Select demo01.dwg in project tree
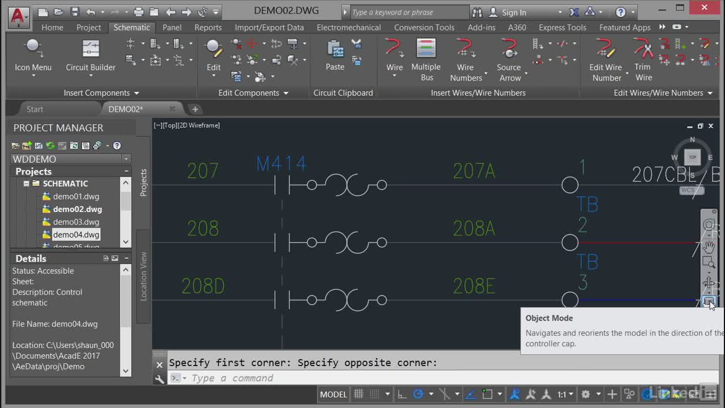Viewport: 725px width, 408px height. tap(76, 197)
